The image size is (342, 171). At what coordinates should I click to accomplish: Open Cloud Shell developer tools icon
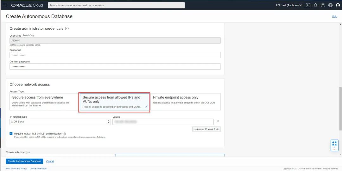(x=308, y=5)
